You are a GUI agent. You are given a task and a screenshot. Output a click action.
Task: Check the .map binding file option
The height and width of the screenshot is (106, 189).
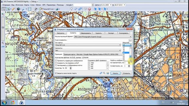pyautogui.click(x=89, y=63)
